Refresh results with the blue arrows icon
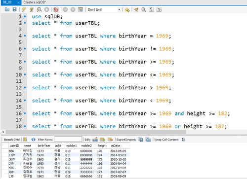Image resolution: width=247 pixels, height=179 pixels. [33, 140]
